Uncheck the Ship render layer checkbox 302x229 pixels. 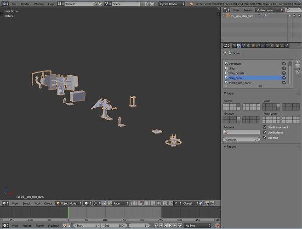point(284,68)
